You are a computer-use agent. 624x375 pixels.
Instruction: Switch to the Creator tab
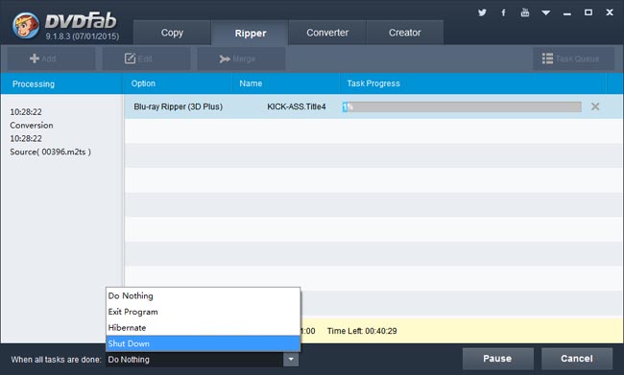click(404, 33)
